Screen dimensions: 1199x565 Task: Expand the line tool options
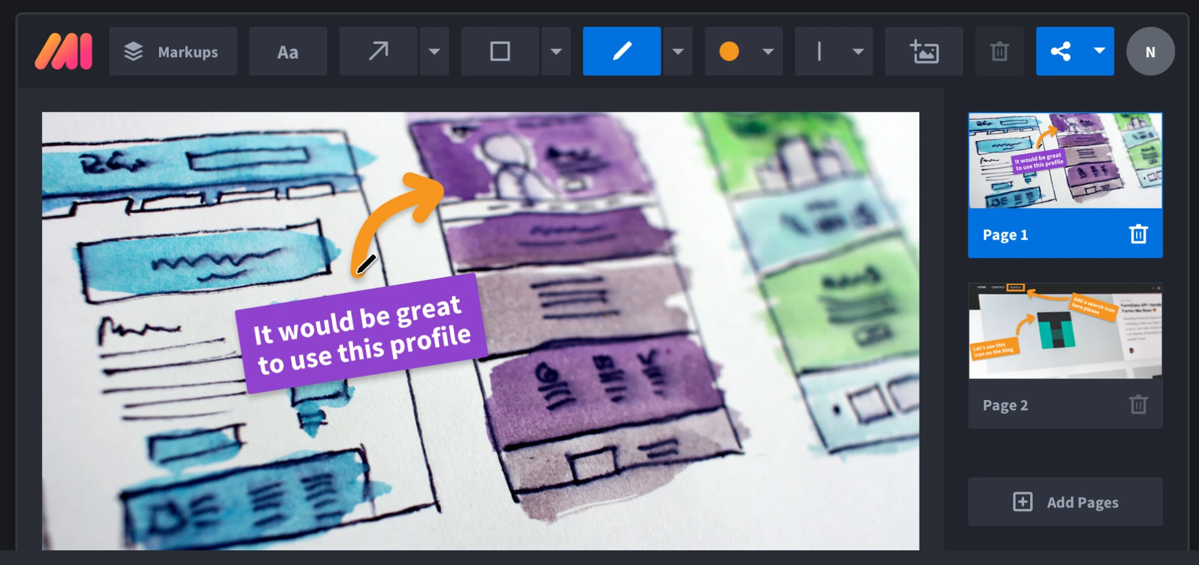click(x=859, y=51)
